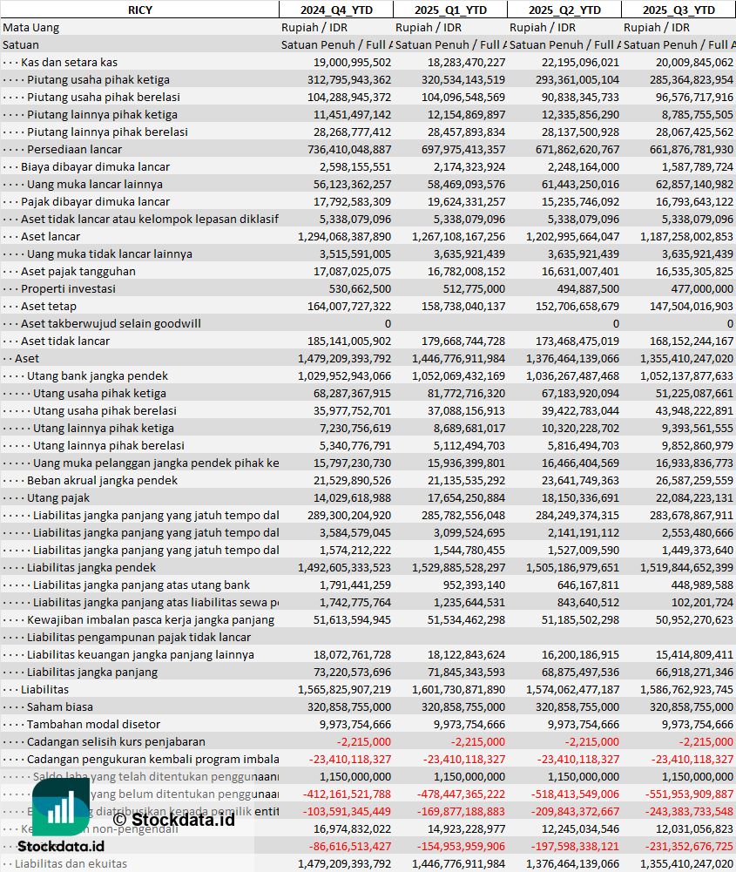Select Tambahan modal disetor label
Image resolution: width=736 pixels, height=872 pixels.
click(93, 724)
